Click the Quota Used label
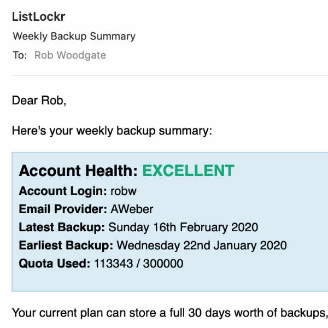Image resolution: width=328 pixels, height=328 pixels. 55,263
